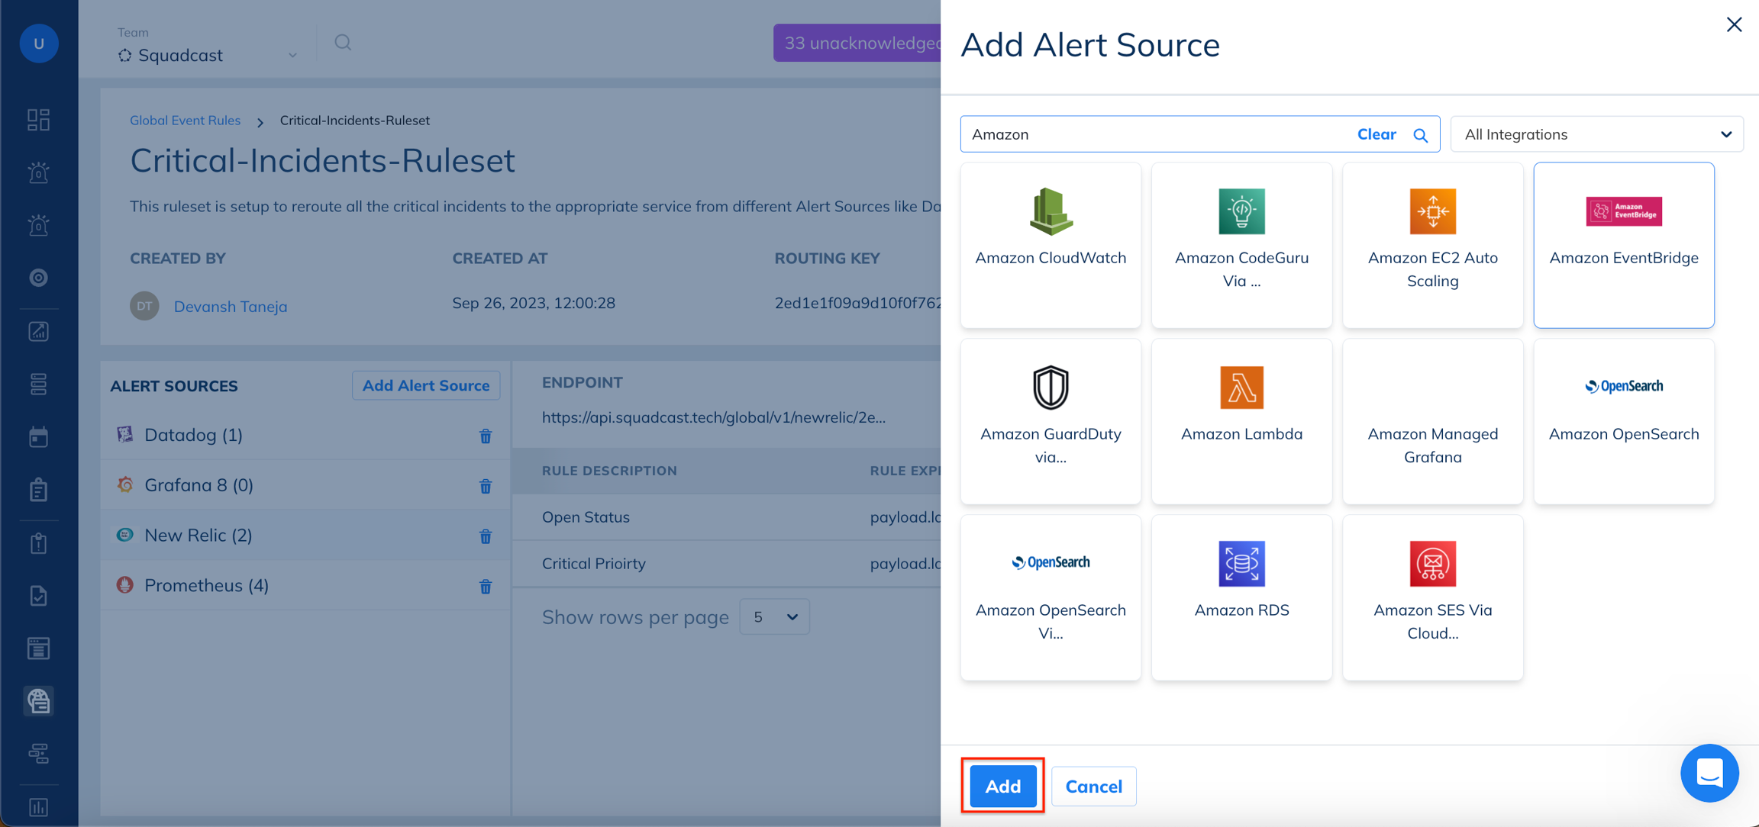Pick the Amazon EC2 Auto Scaling card

click(1432, 245)
